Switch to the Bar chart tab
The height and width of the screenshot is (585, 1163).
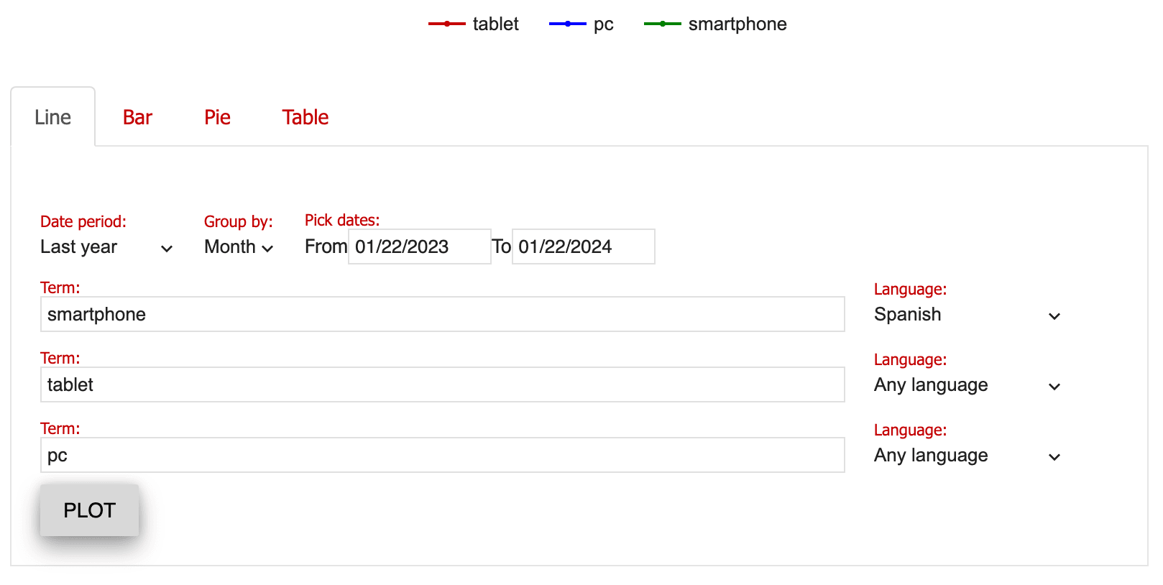[137, 116]
